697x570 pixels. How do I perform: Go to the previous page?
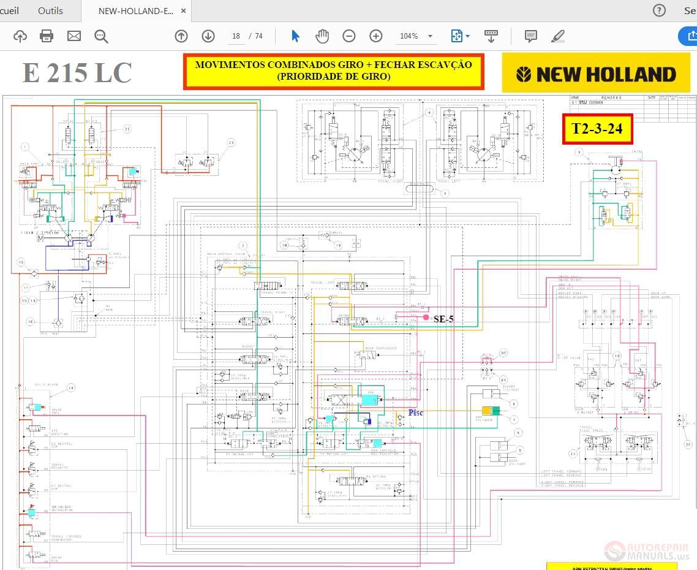click(181, 36)
